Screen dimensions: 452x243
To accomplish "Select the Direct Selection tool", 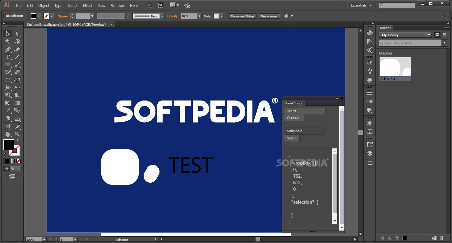I will pos(17,34).
